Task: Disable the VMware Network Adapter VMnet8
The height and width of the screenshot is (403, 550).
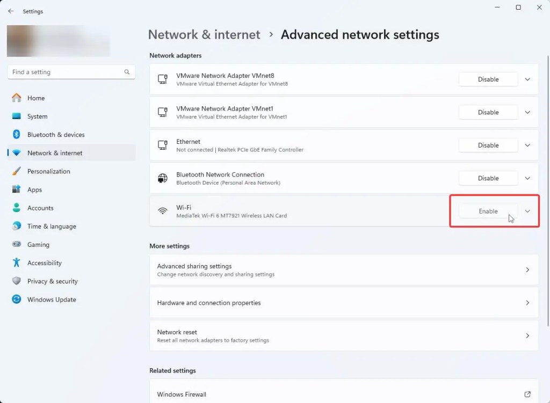Action: (488, 79)
